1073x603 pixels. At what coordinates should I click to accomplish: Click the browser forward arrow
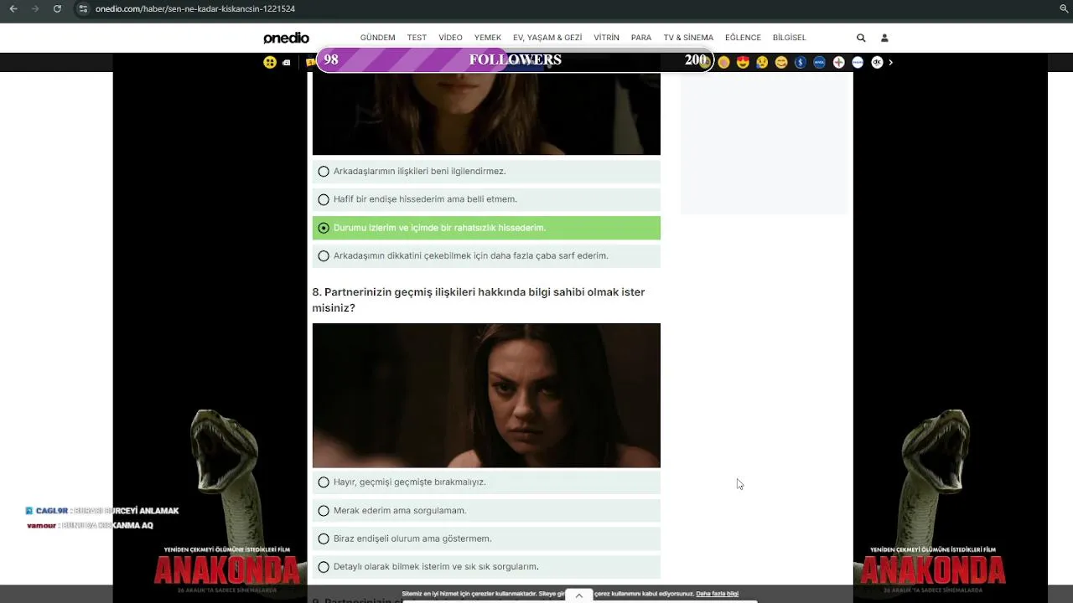pyautogui.click(x=34, y=8)
